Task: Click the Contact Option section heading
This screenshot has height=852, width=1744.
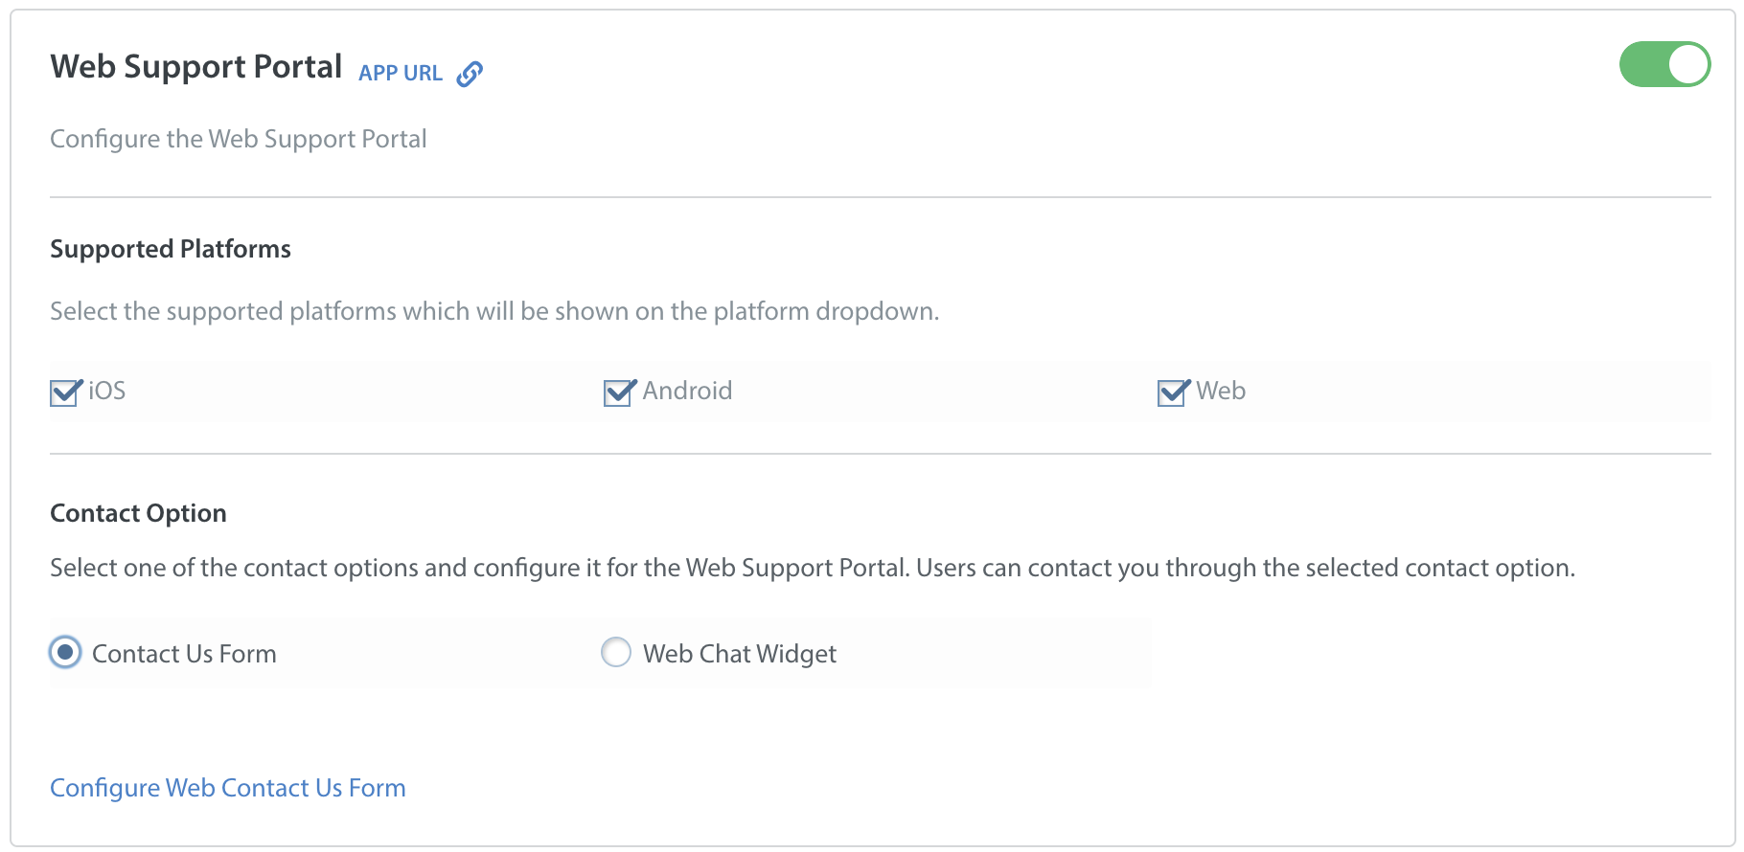Action: [138, 513]
